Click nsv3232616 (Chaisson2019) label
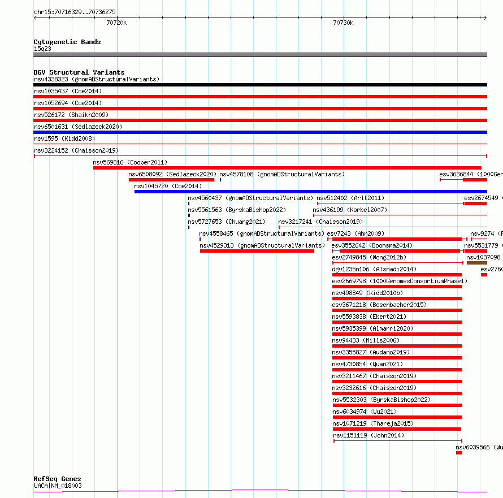Image resolution: width=503 pixels, height=498 pixels. [374, 388]
